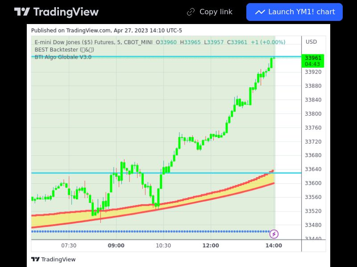Viewport: 357px width, 267px height.
Task: Click the 33800 price axis label
Action: pyautogui.click(x=313, y=114)
